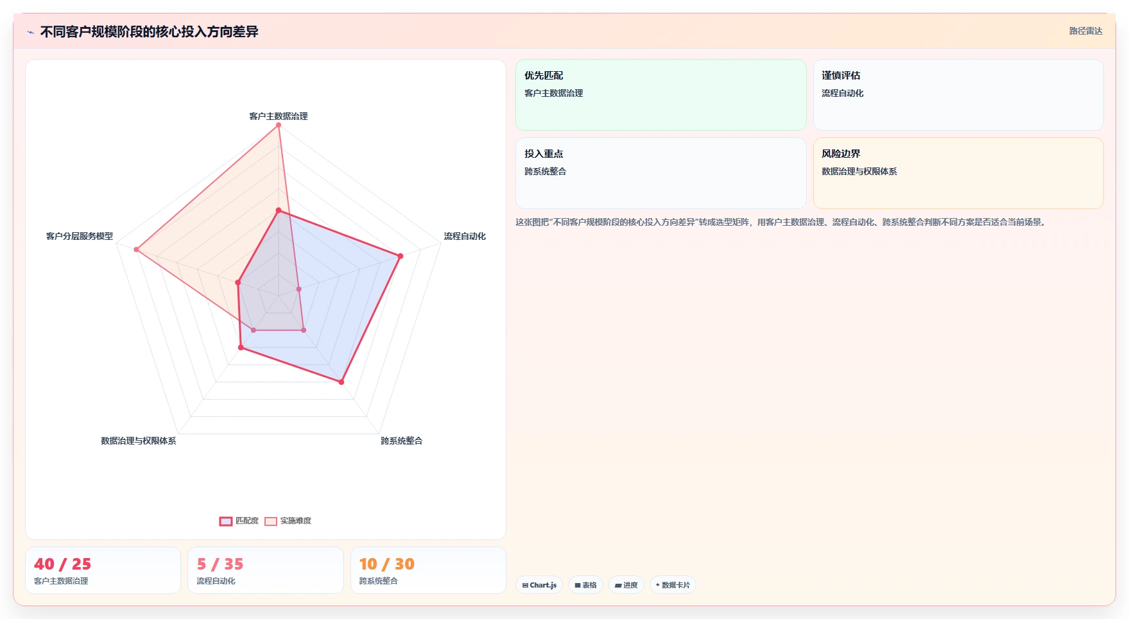The image size is (1129, 619).
Task: Click the 数据治理与权限体系 radar axis label
Action: (139, 441)
